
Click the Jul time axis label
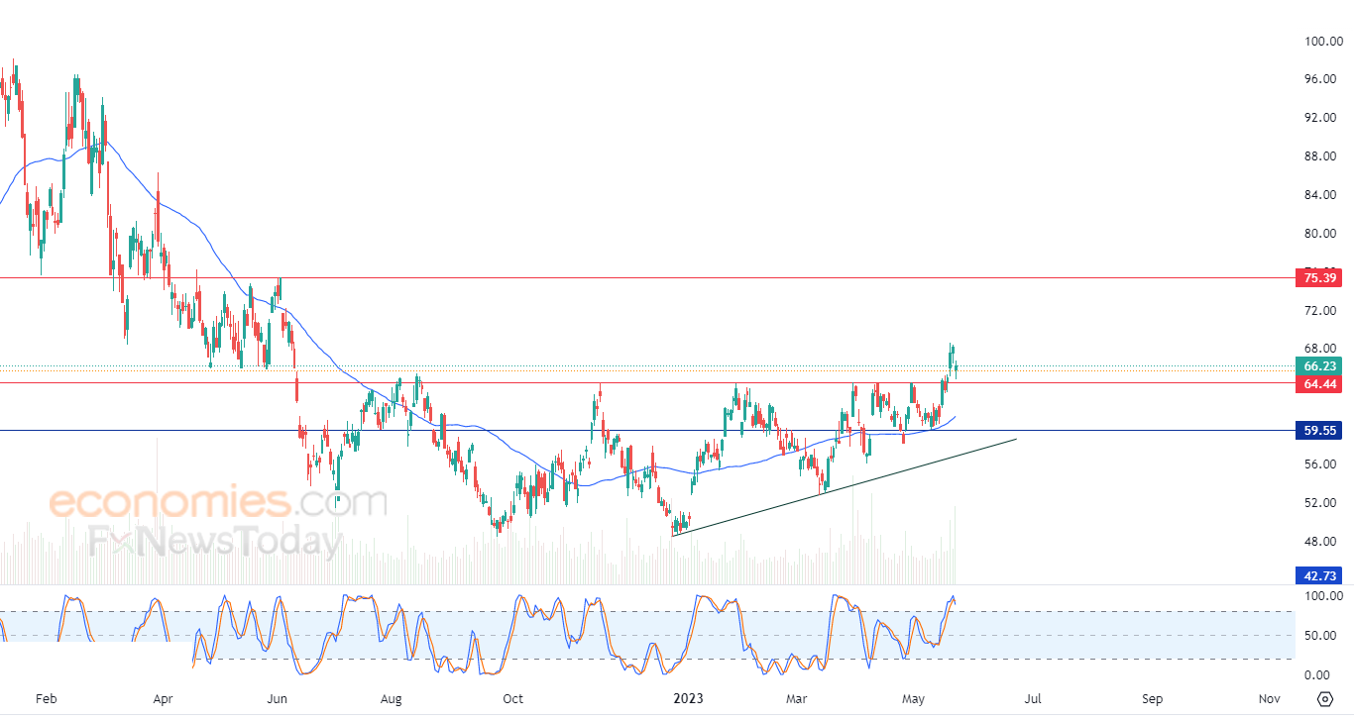point(1033,699)
